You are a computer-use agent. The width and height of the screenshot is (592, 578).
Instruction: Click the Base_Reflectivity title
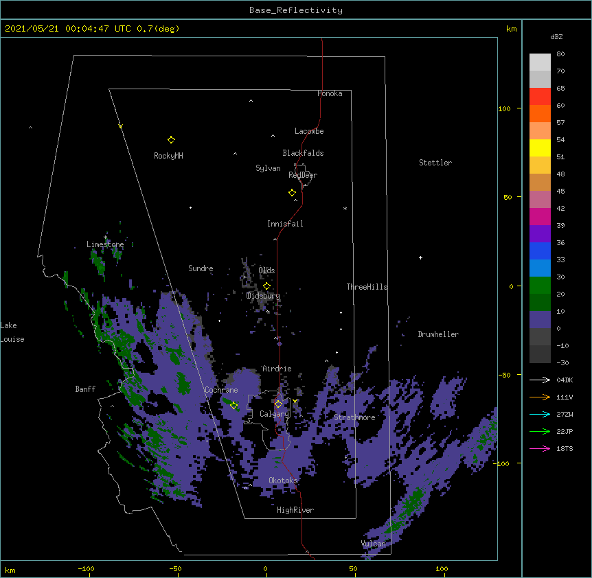tap(296, 10)
